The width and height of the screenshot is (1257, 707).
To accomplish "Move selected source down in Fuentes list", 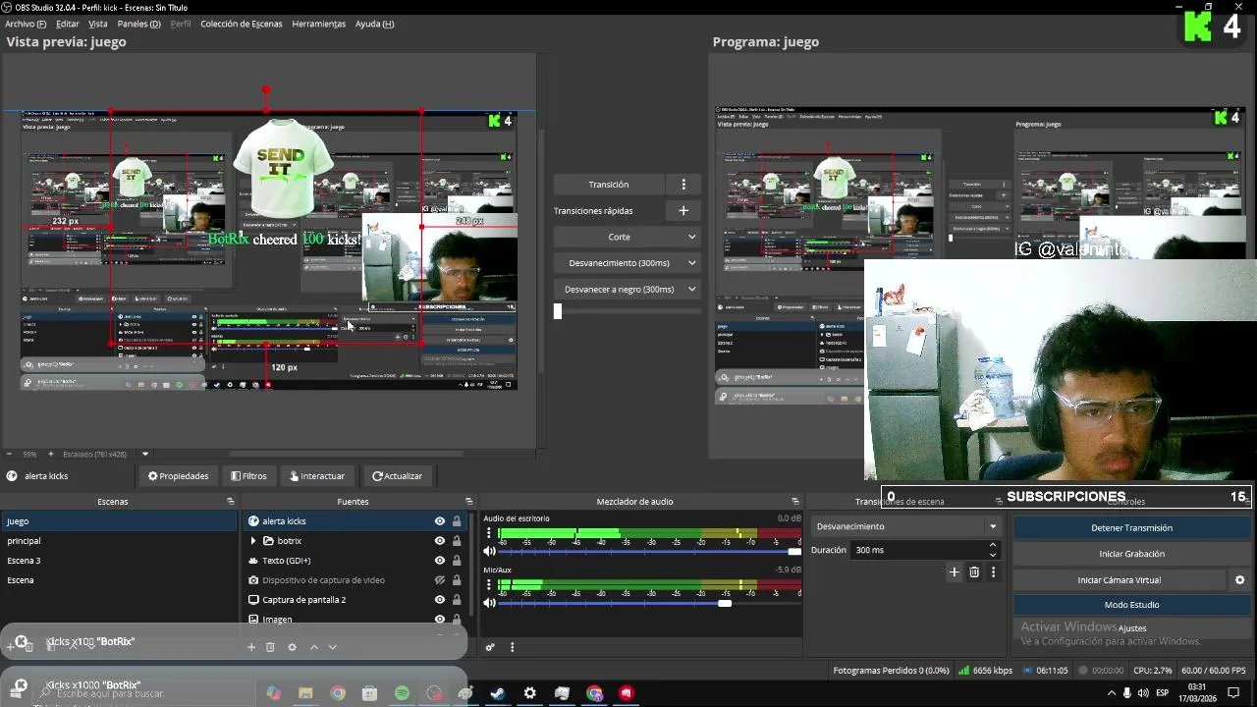I will (x=332, y=647).
